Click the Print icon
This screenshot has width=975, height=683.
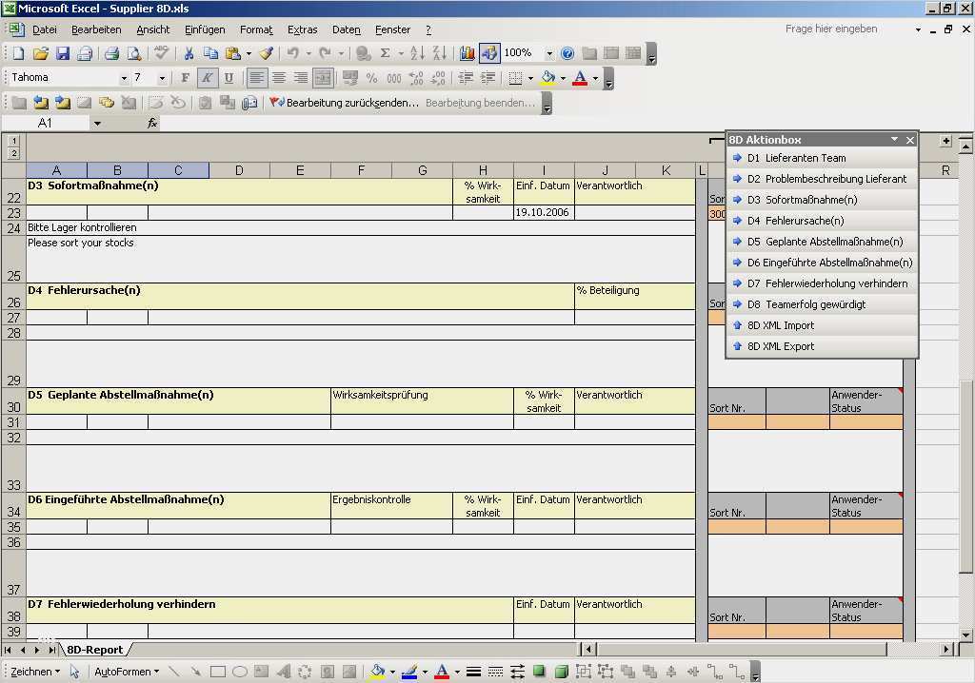click(111, 54)
